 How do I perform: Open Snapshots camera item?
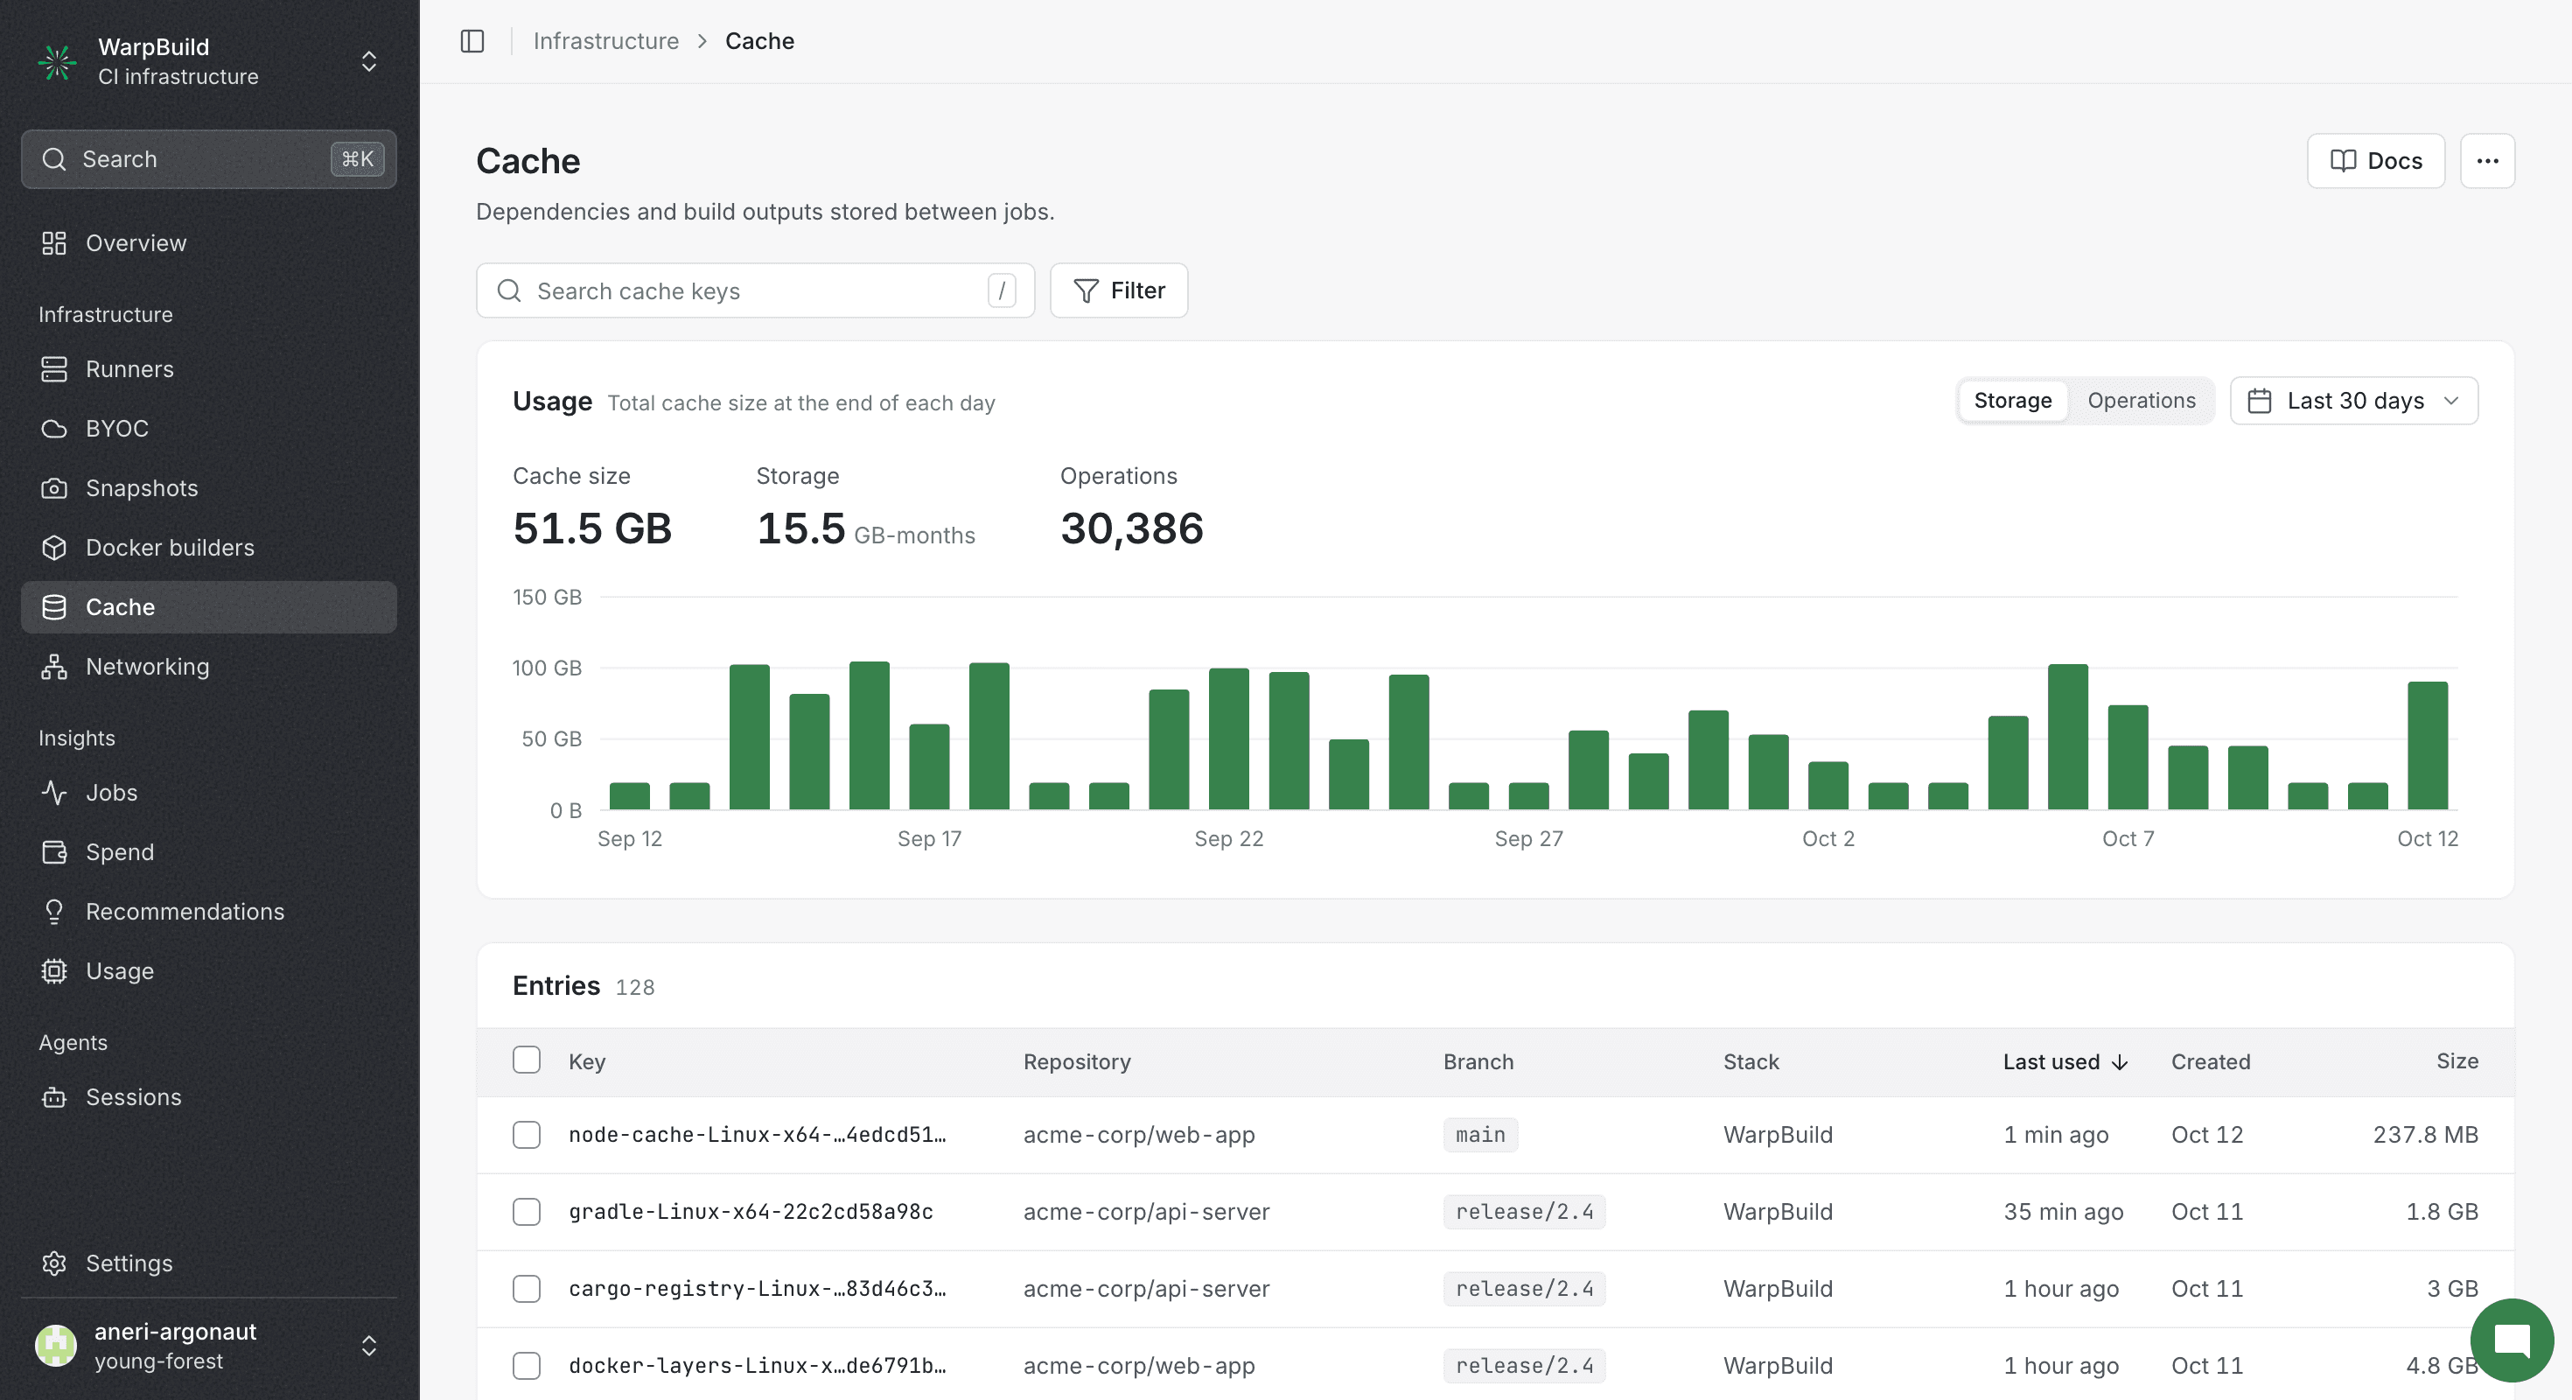click(209, 487)
